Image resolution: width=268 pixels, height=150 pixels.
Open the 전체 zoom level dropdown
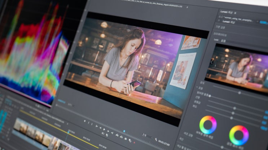click(147, 136)
